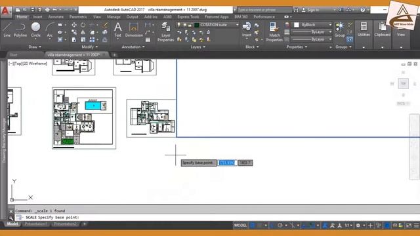420x236 pixels.
Task: Open status bar Customization menu
Action: pyautogui.click(x=416, y=226)
